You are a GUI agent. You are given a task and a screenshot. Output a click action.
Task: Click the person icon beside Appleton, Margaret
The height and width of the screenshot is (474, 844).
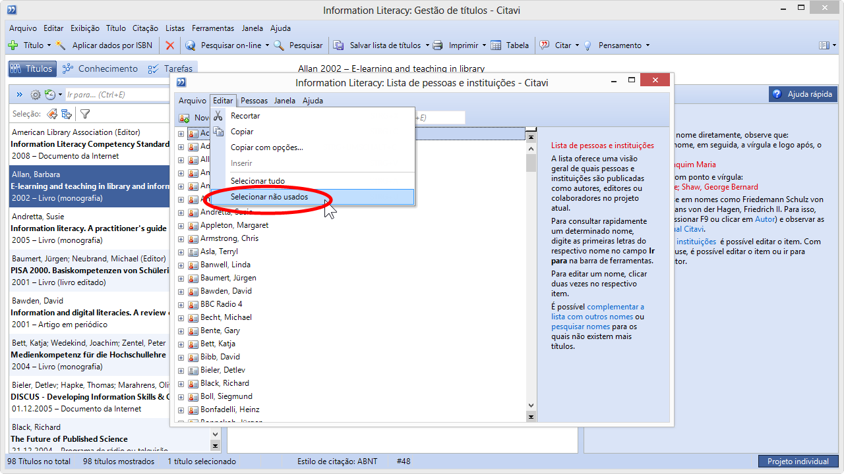pos(193,225)
